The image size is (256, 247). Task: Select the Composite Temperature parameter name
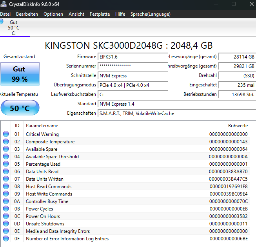pyautogui.click(x=50, y=142)
